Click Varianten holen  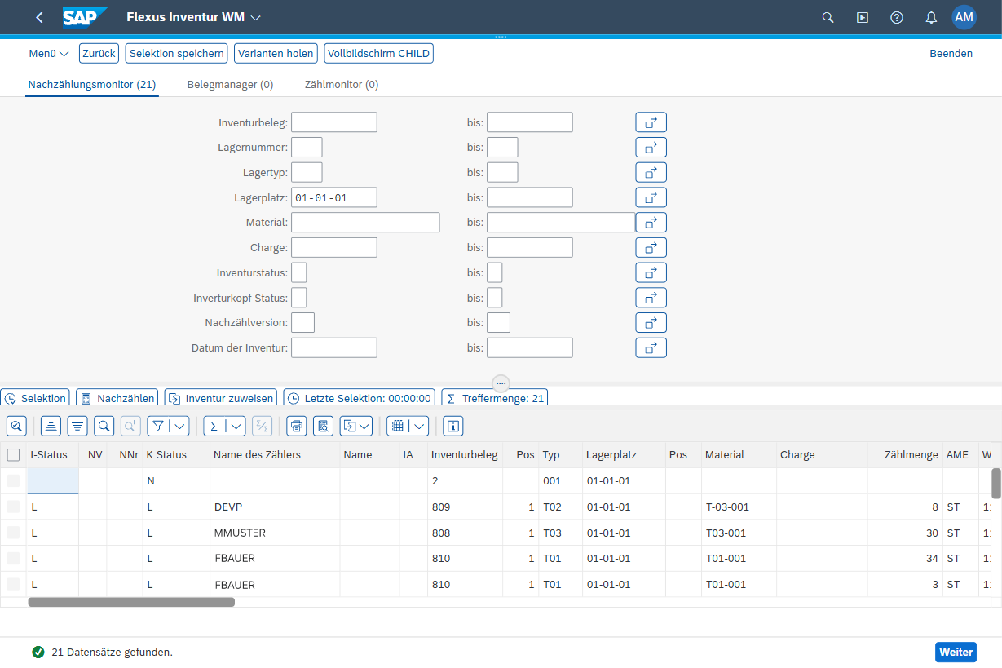pos(276,53)
